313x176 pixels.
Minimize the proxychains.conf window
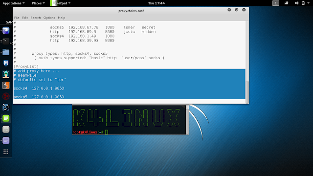pyautogui.click(x=229, y=10)
